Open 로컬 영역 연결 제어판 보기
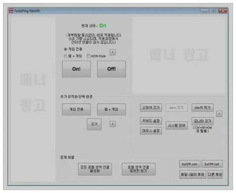The image size is (236, 193). pyautogui.click(x=139, y=169)
